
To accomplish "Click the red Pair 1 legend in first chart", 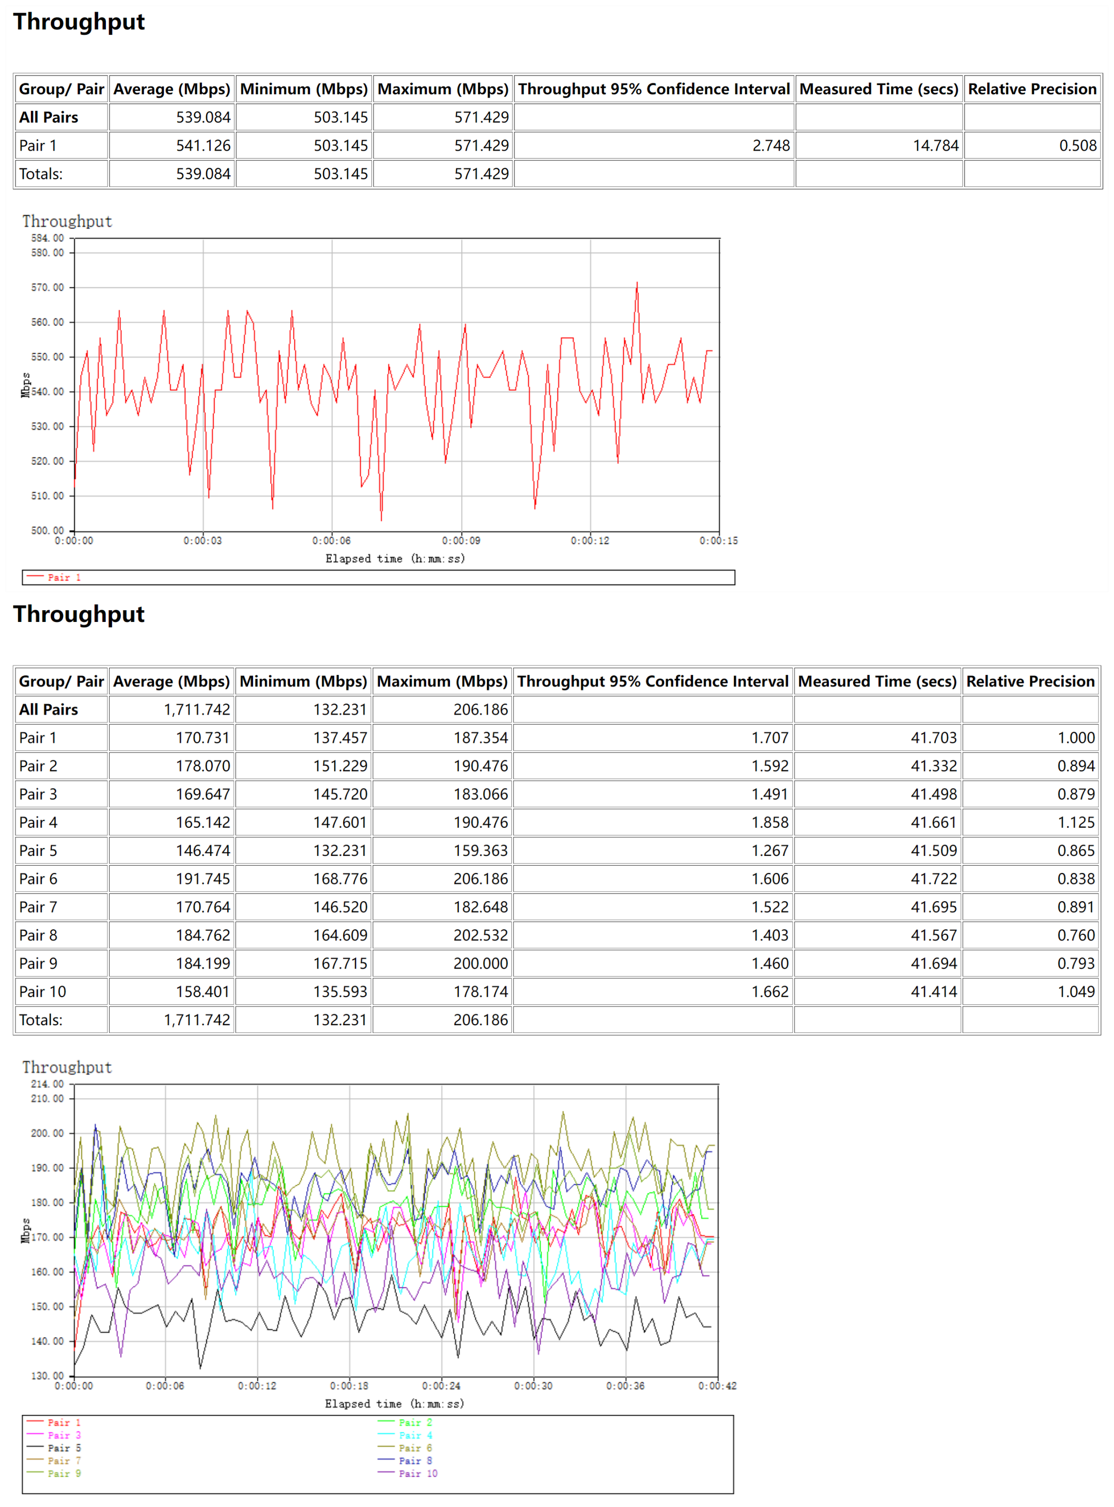I will (x=63, y=577).
